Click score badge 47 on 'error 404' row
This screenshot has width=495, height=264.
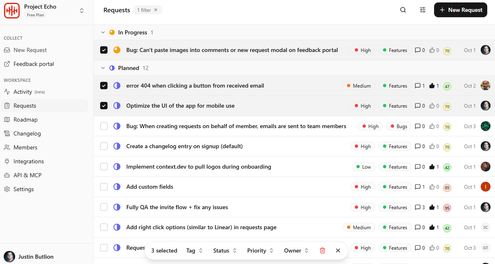[447, 86]
